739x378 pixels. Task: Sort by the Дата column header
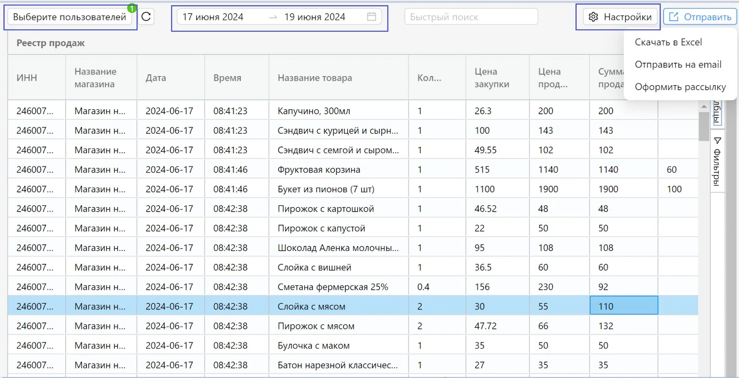(170, 78)
